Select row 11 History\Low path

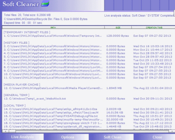52,78
